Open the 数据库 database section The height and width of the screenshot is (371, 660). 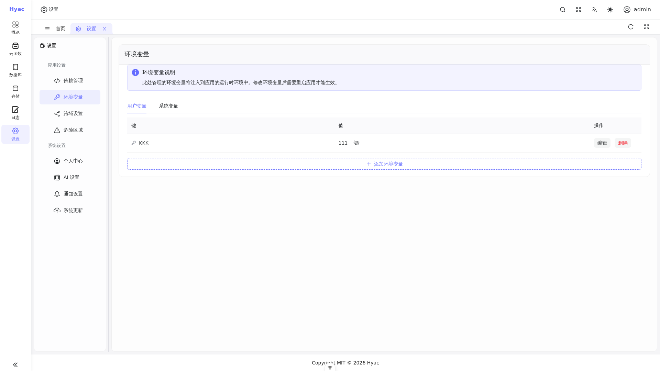tap(15, 70)
